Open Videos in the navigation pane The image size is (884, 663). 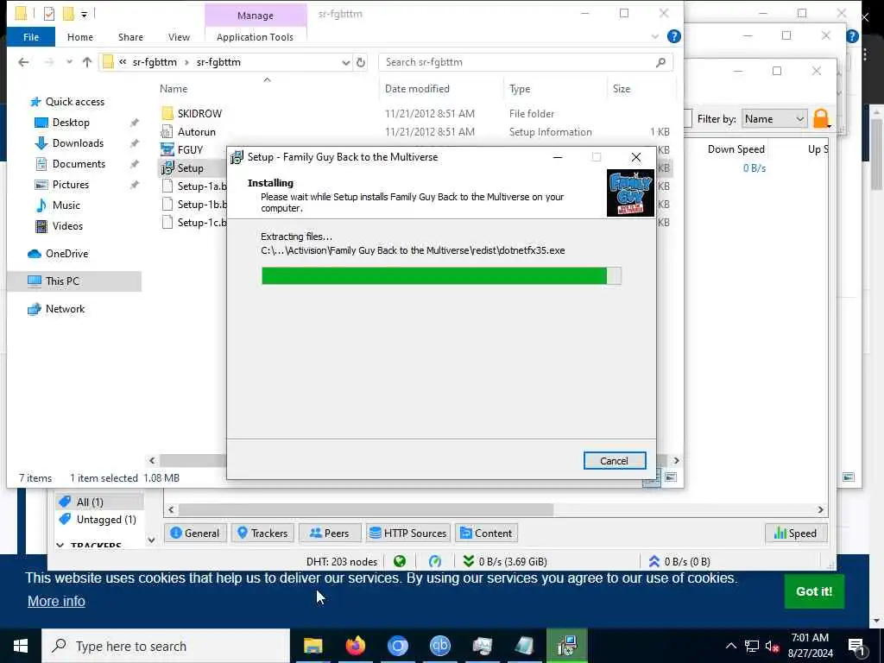tap(67, 226)
